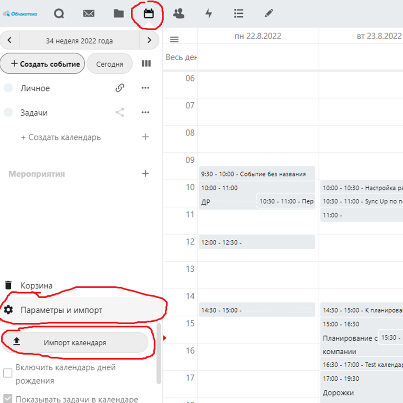Image resolution: width=403 pixels, height=403 pixels.
Task: Open the Activity lightning bolt icon
Action: point(209,14)
